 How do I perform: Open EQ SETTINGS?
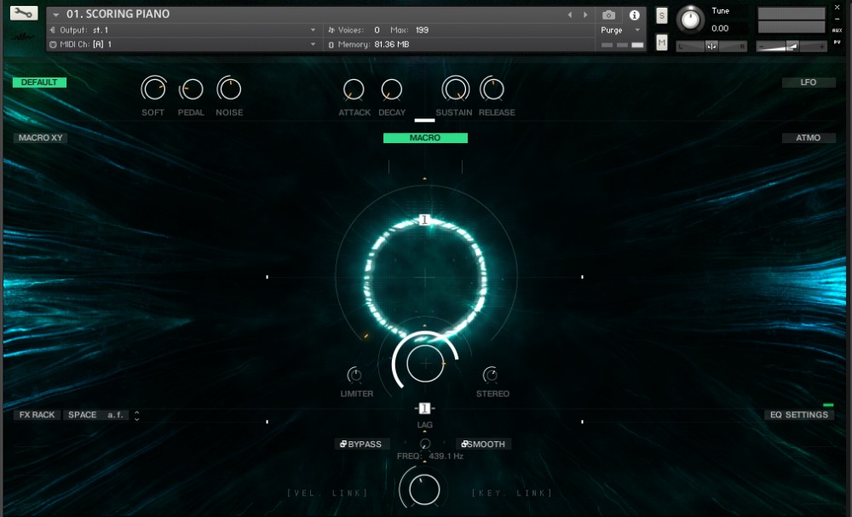pyautogui.click(x=800, y=414)
